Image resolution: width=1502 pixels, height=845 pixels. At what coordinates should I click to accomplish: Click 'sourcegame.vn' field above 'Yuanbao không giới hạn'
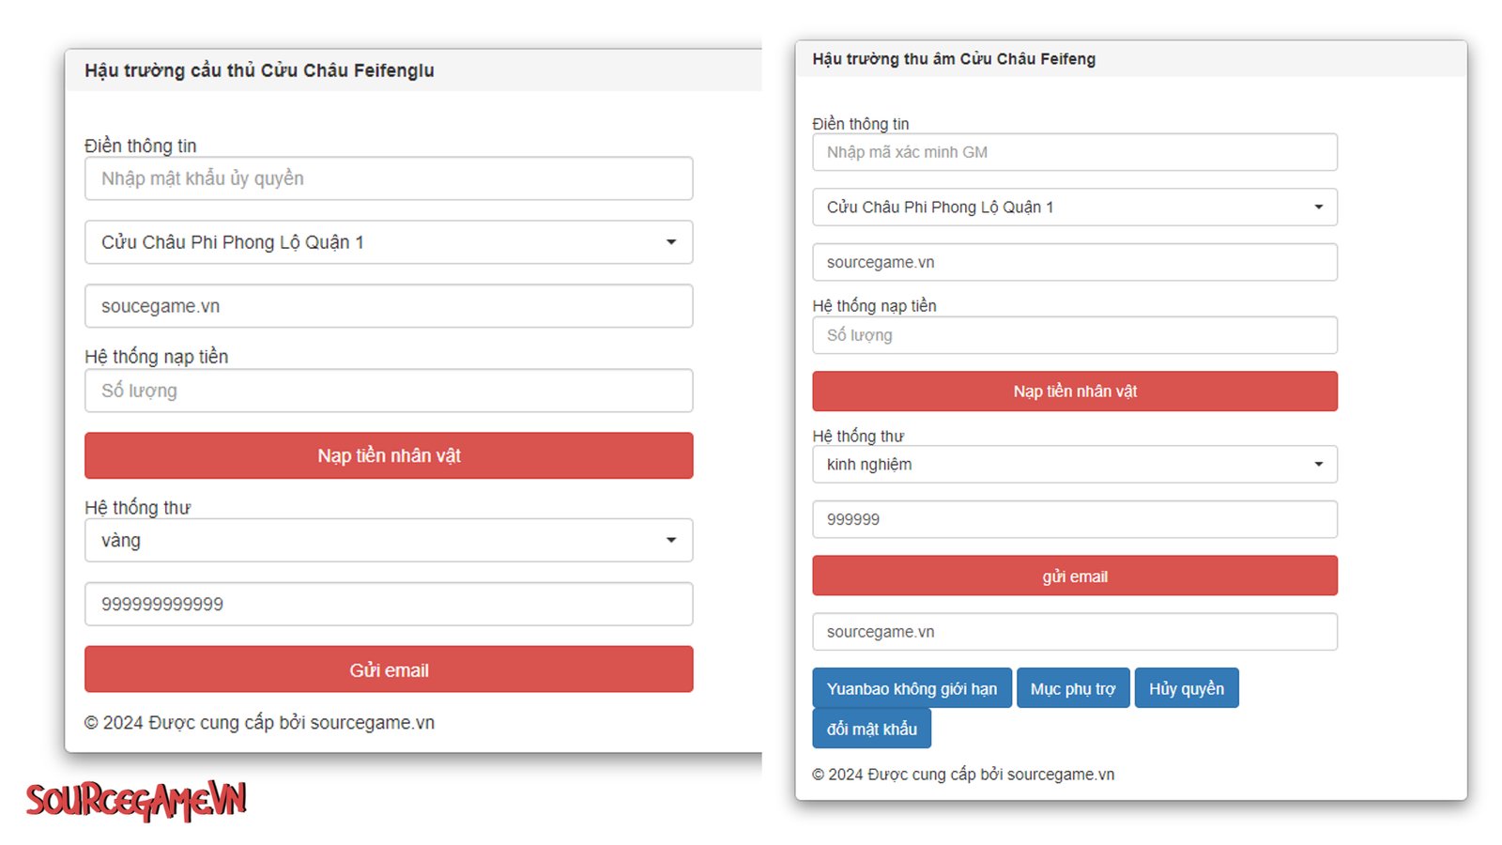coord(1074,632)
